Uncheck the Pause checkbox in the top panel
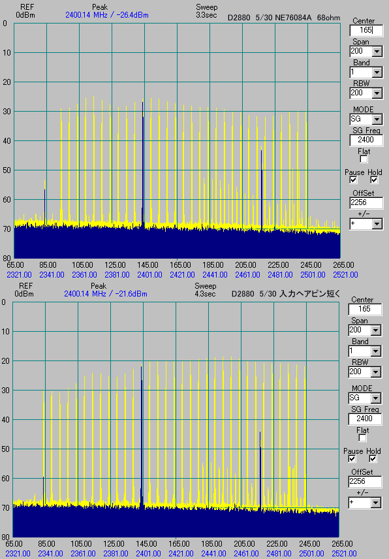Screen dimensions: 389x559 (x=353, y=180)
